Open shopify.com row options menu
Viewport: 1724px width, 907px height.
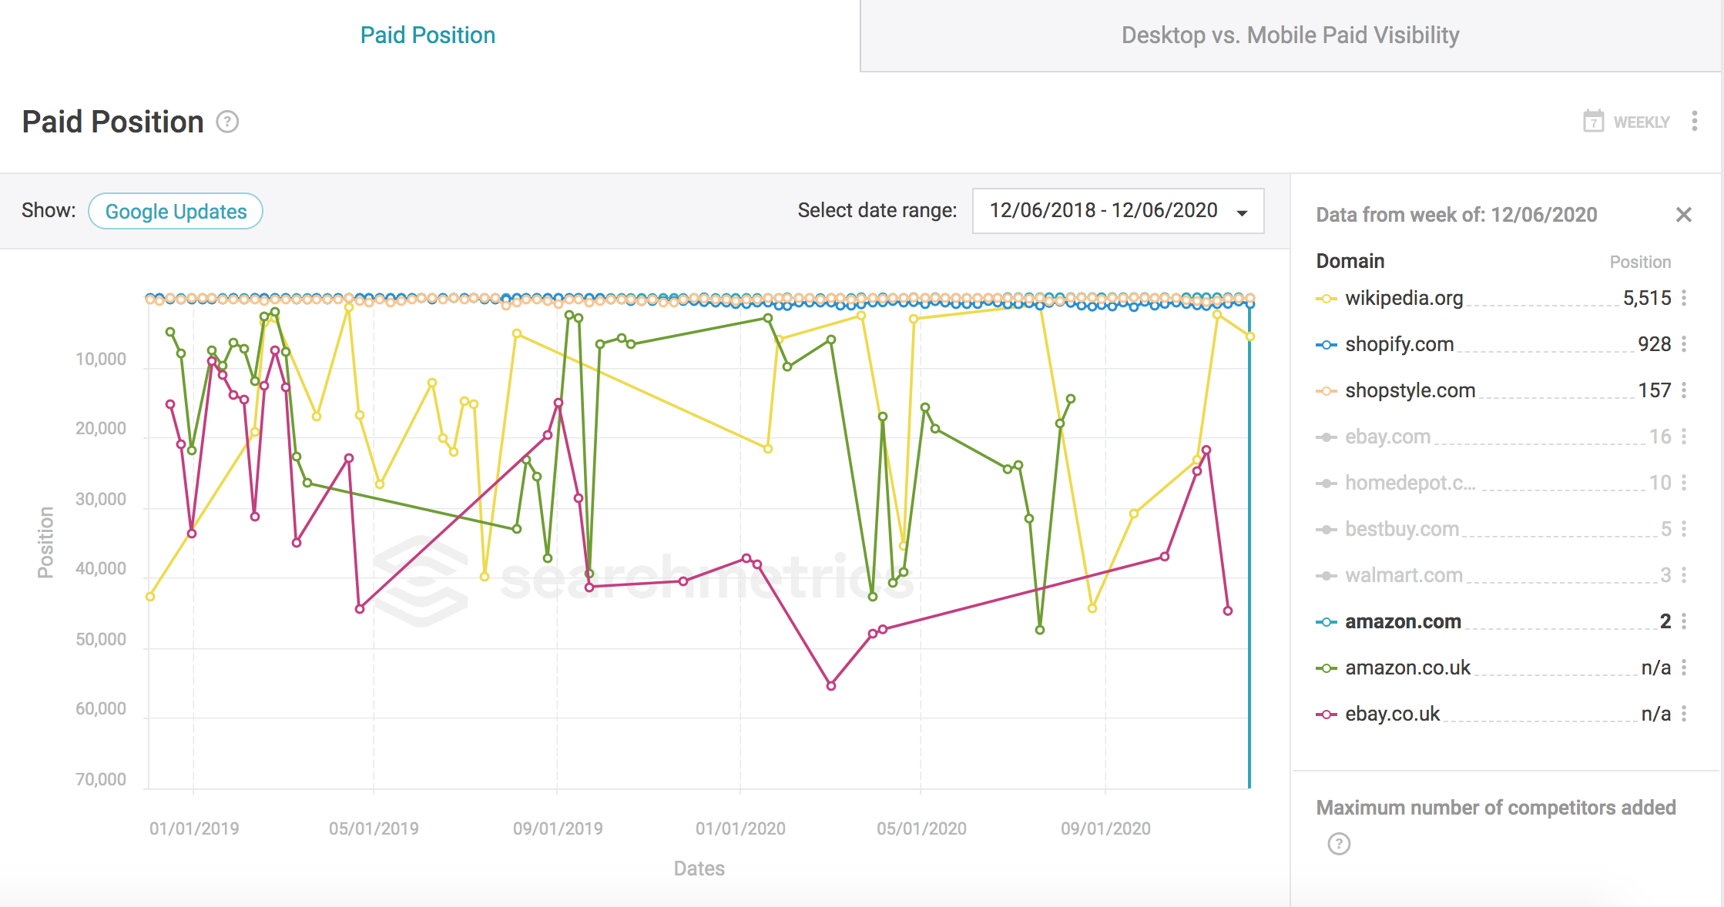[1684, 344]
